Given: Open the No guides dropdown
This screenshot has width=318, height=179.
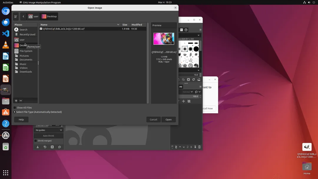Looking at the screenshot, I should (x=48, y=130).
